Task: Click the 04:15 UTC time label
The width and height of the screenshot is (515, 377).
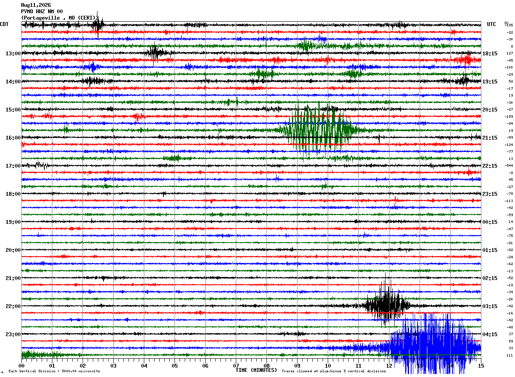Action: pos(490,334)
